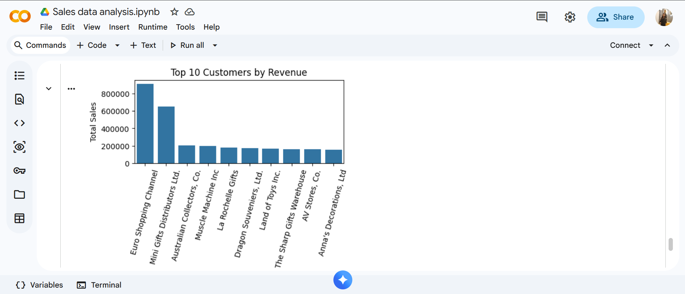Open the Data table icon in sidebar

point(19,218)
